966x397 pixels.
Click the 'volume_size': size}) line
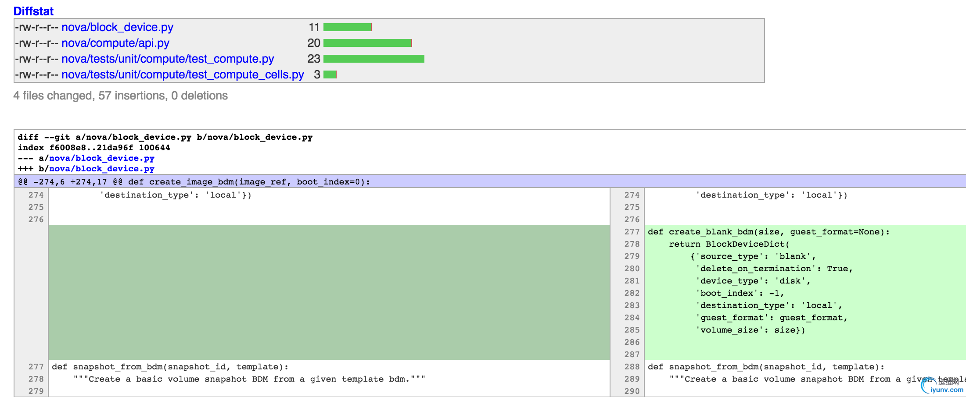coord(751,330)
